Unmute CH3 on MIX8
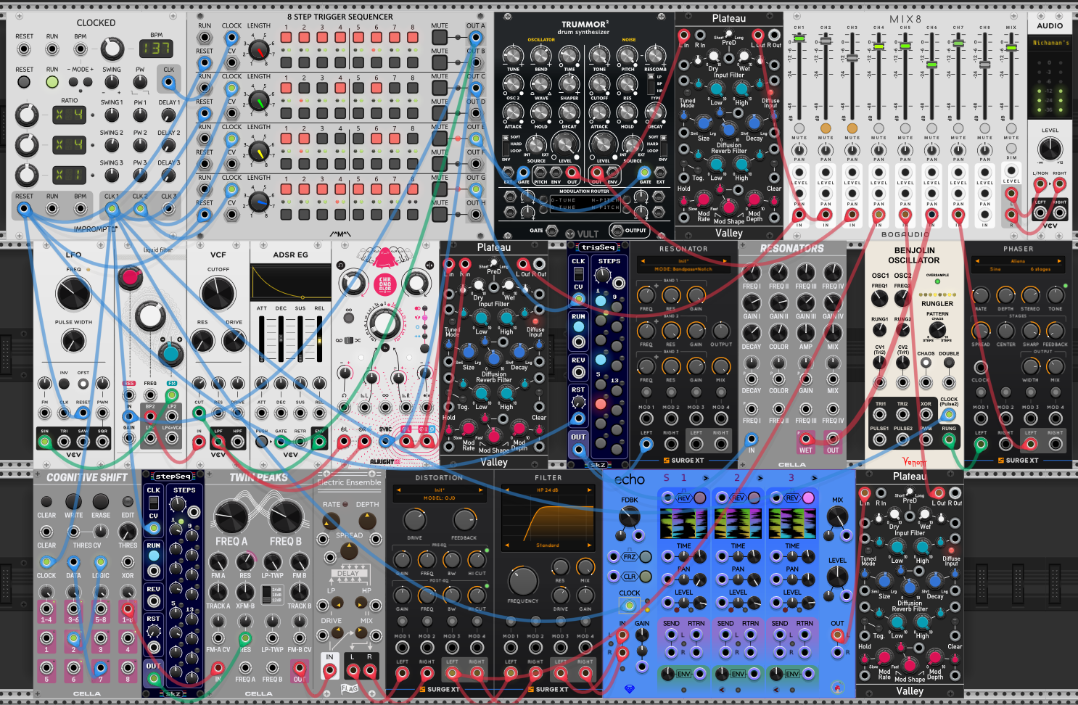1078x705 pixels. [x=852, y=128]
